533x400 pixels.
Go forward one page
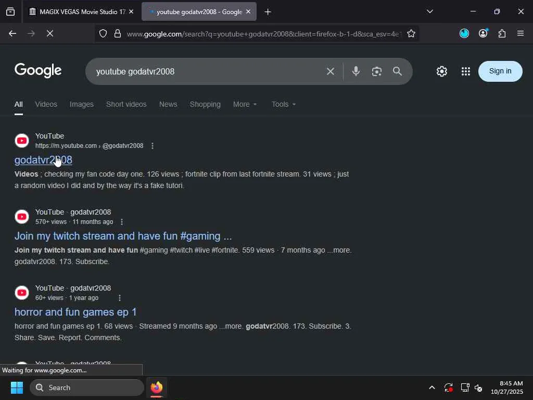tap(31, 33)
